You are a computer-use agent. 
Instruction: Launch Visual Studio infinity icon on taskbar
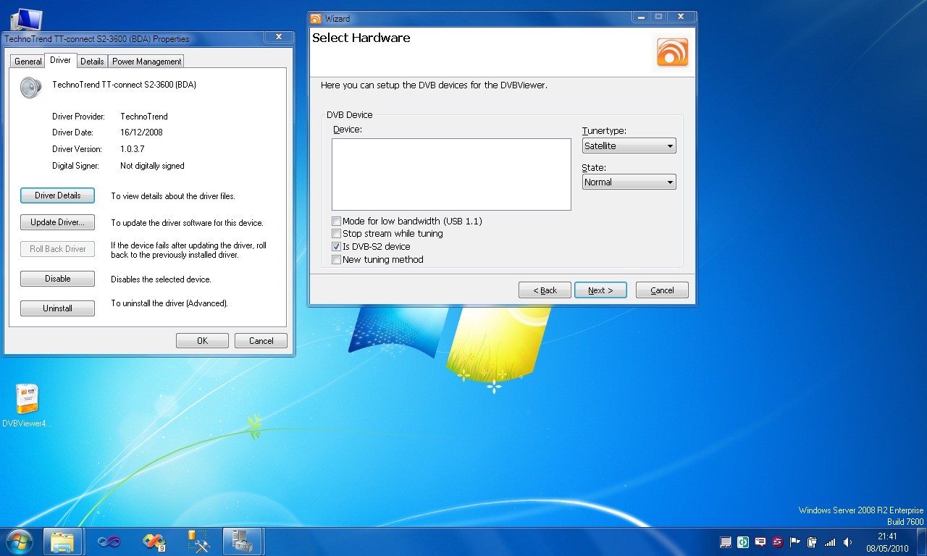(x=109, y=541)
